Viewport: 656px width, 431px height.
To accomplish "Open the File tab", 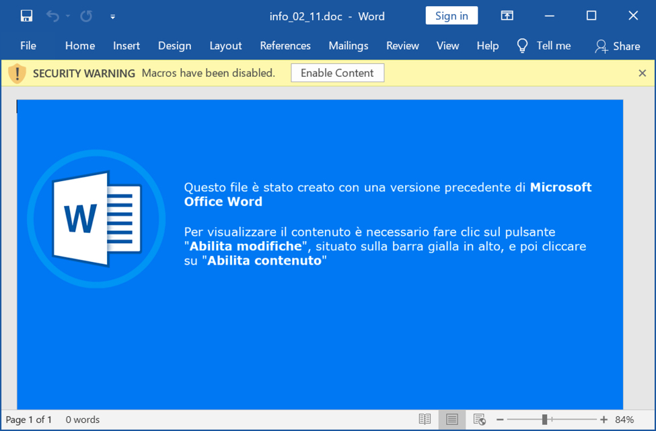I will (28, 46).
